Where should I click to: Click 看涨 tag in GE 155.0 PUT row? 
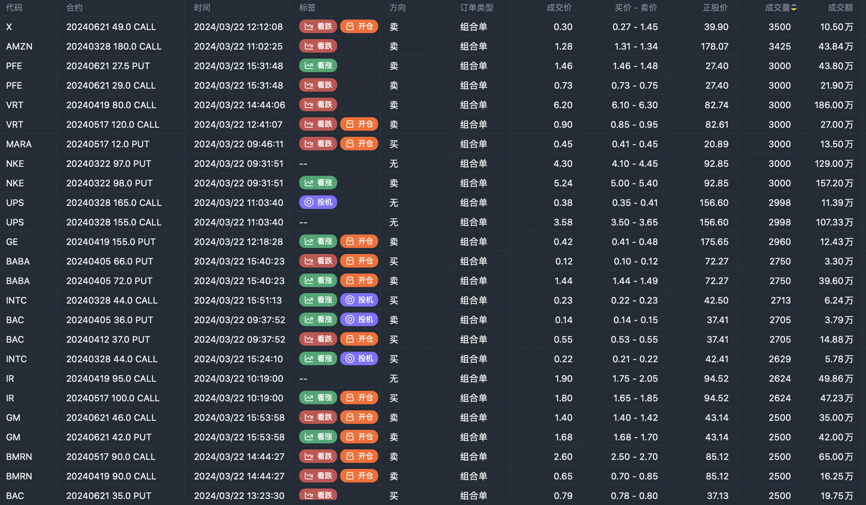coord(318,241)
